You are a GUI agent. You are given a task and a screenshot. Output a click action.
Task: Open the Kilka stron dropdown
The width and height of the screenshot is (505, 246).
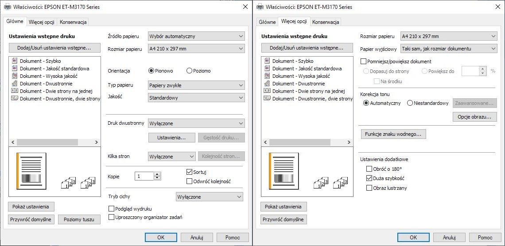click(x=171, y=157)
